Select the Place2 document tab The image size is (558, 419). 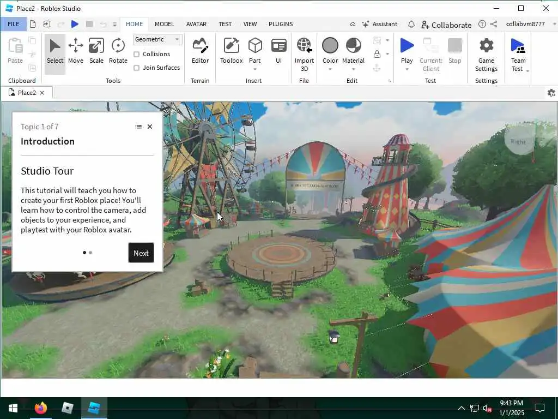click(27, 93)
